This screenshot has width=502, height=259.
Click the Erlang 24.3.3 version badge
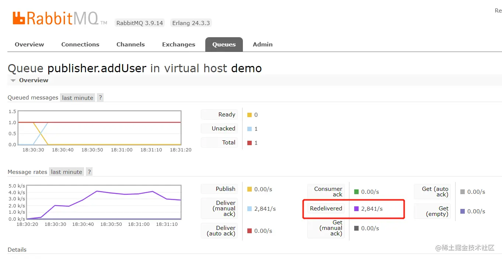pyautogui.click(x=191, y=23)
